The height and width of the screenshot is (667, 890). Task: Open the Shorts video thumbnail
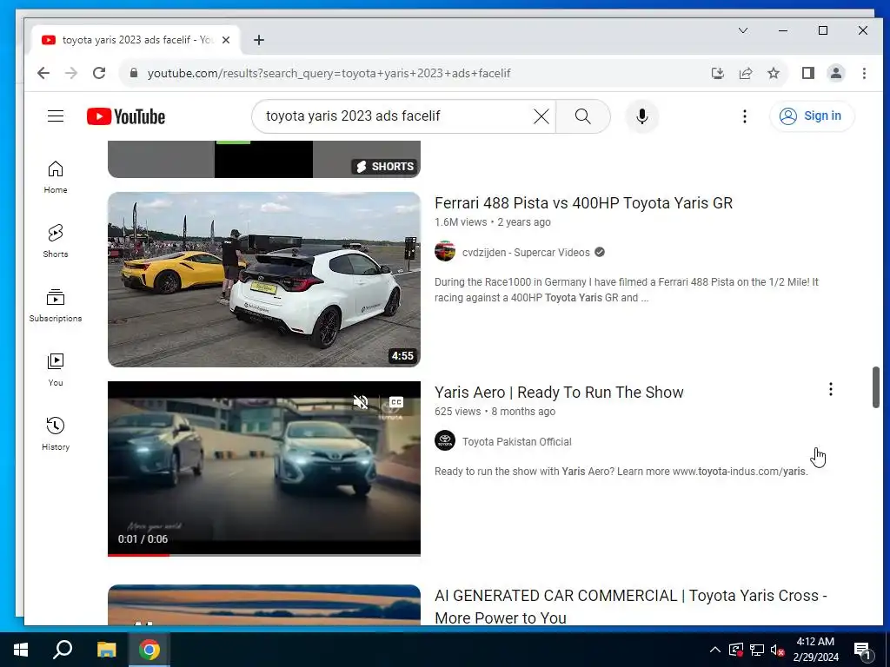(264, 160)
